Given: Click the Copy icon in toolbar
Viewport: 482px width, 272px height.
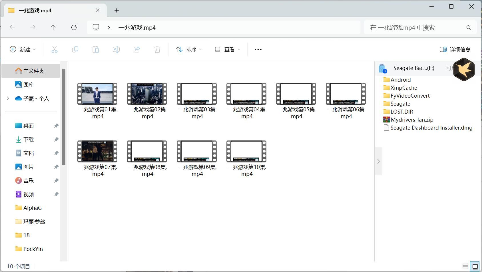Looking at the screenshot, I should (75, 49).
